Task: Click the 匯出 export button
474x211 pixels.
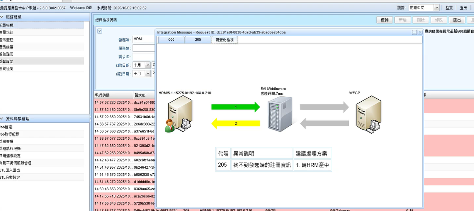Action: pos(456,20)
